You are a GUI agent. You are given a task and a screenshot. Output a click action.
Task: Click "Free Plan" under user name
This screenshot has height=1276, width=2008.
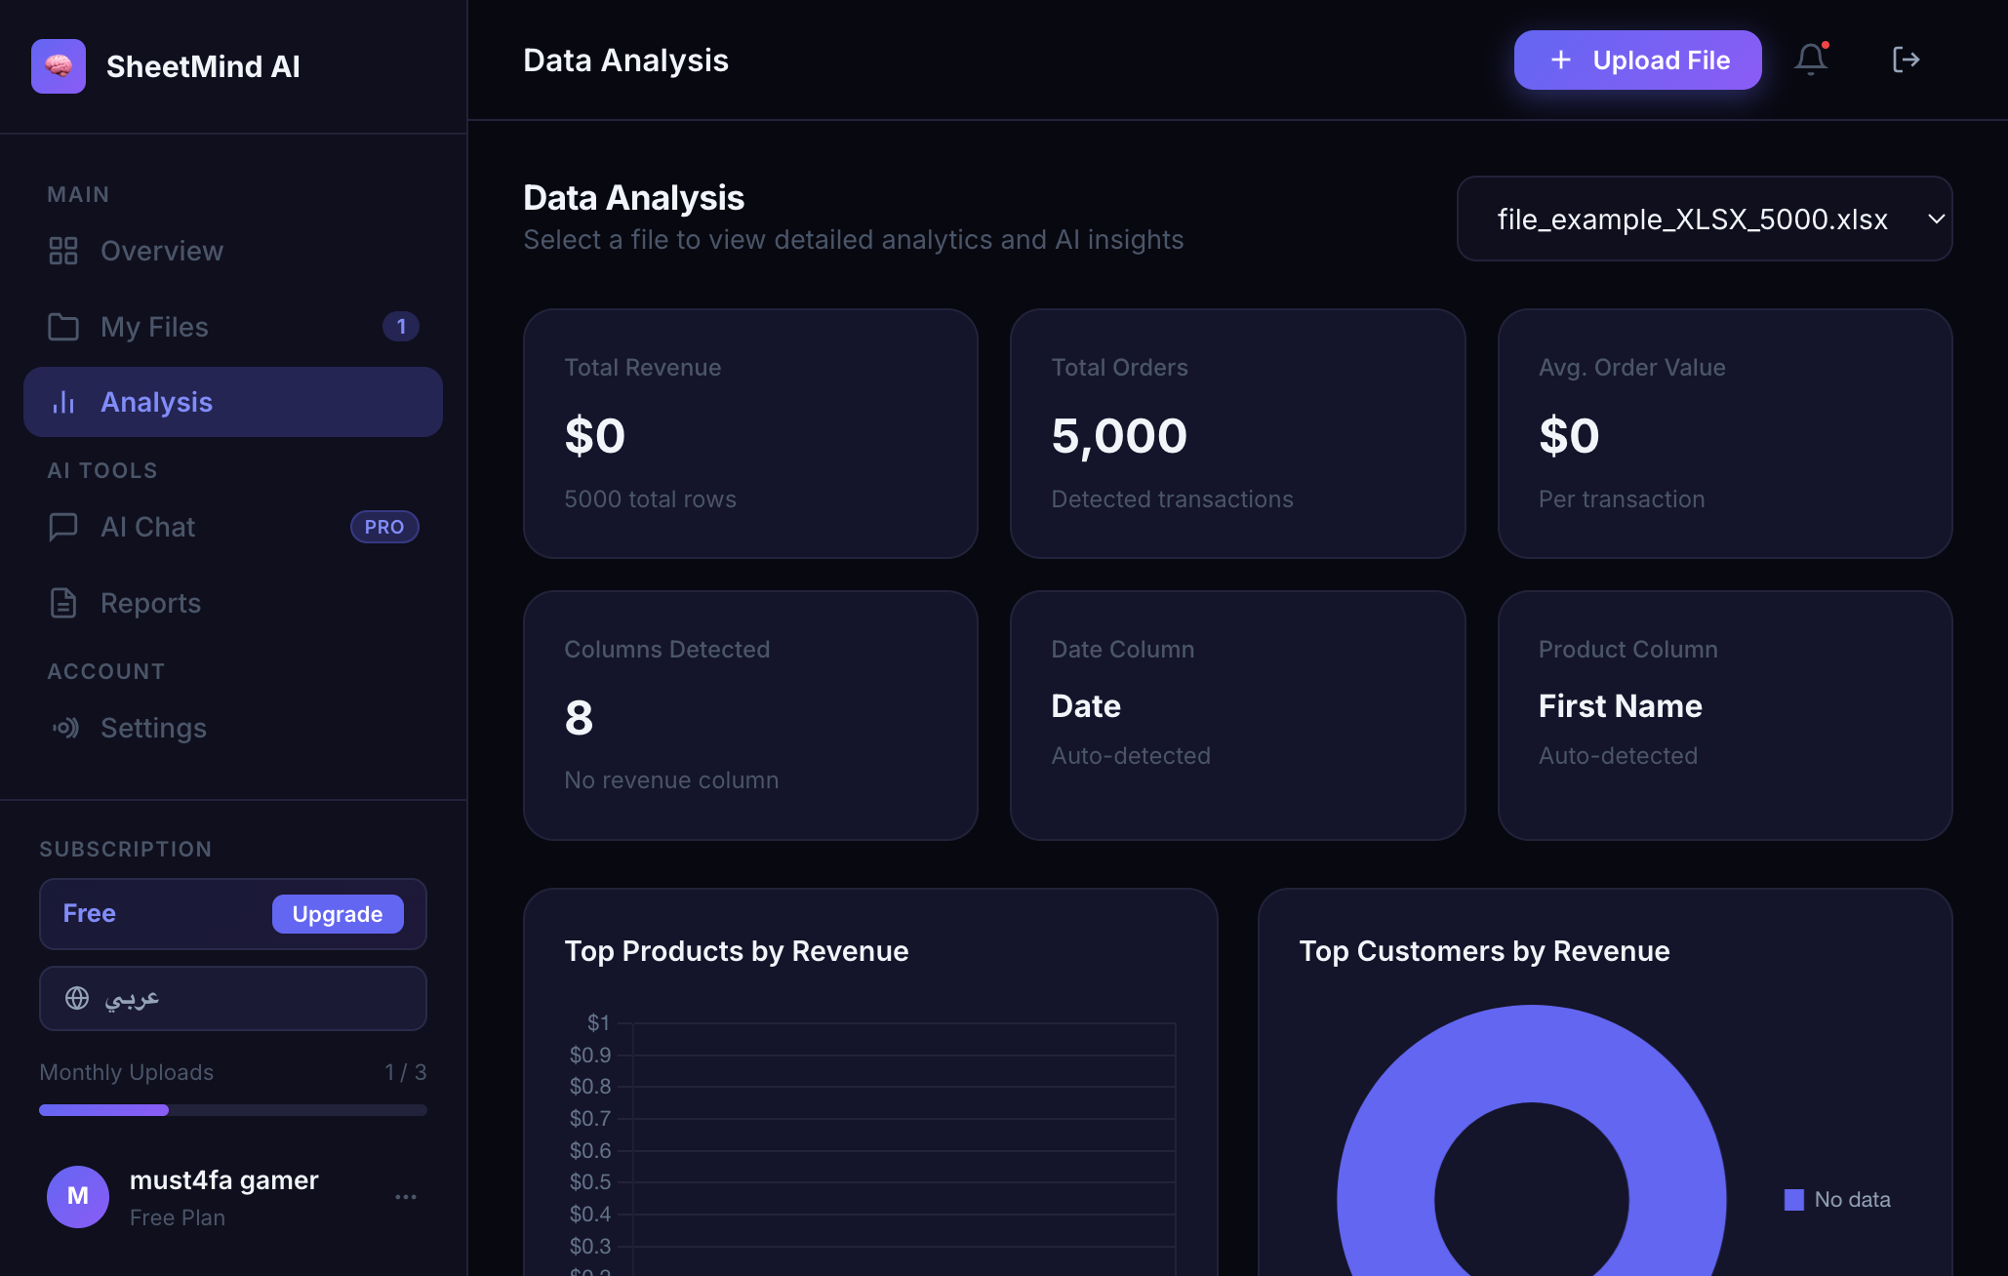click(178, 1217)
